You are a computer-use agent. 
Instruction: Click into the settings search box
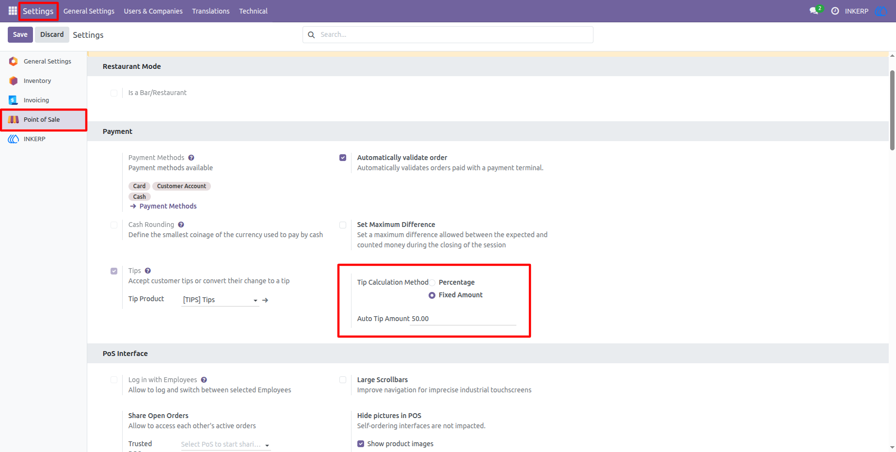(448, 34)
